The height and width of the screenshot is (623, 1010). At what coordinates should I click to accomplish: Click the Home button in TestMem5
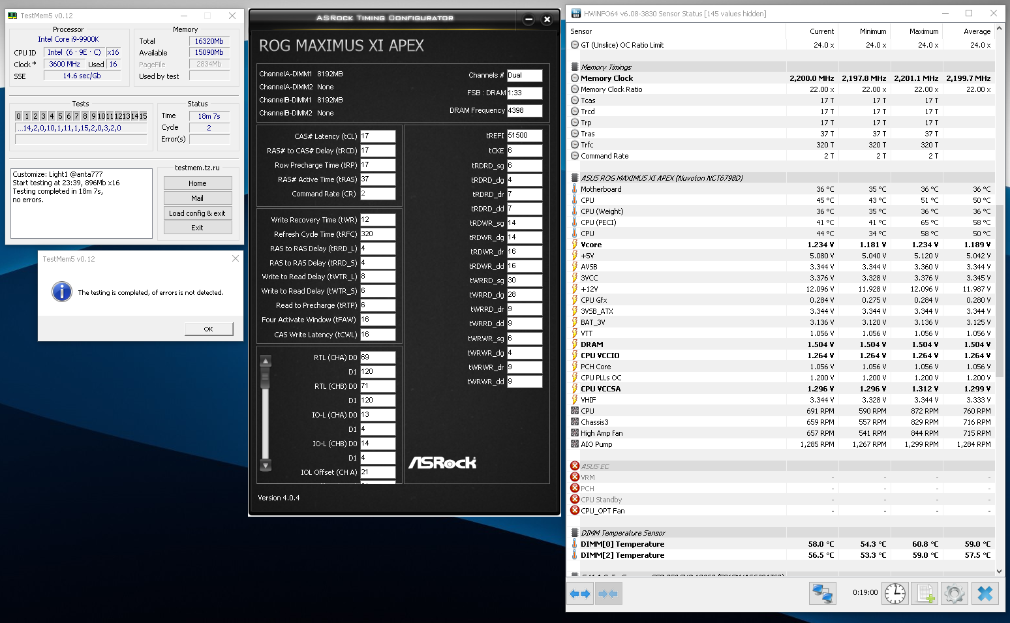198,183
